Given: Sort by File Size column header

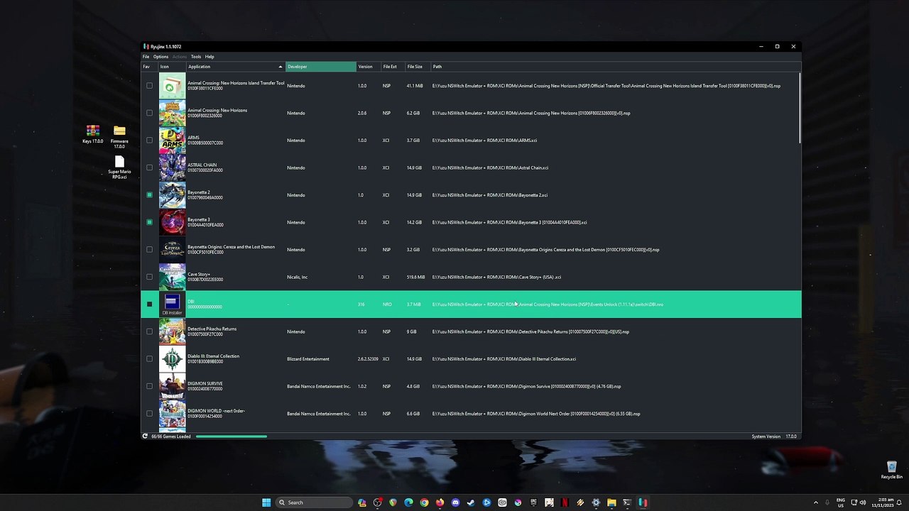Looking at the screenshot, I should click(418, 67).
